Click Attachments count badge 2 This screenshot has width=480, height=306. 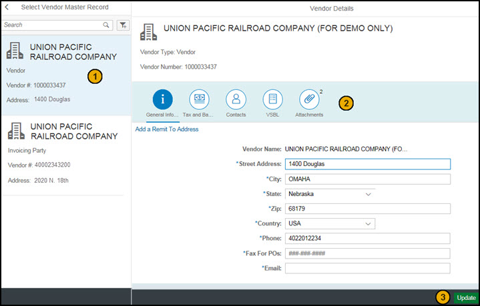point(321,91)
